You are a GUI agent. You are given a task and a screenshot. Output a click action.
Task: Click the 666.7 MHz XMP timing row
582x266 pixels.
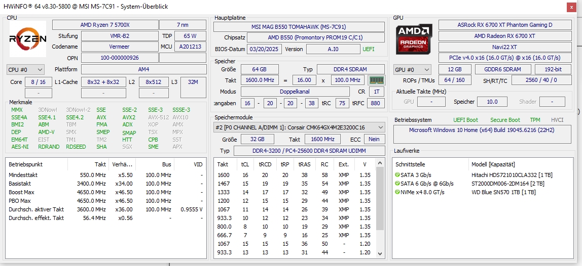[295, 235]
